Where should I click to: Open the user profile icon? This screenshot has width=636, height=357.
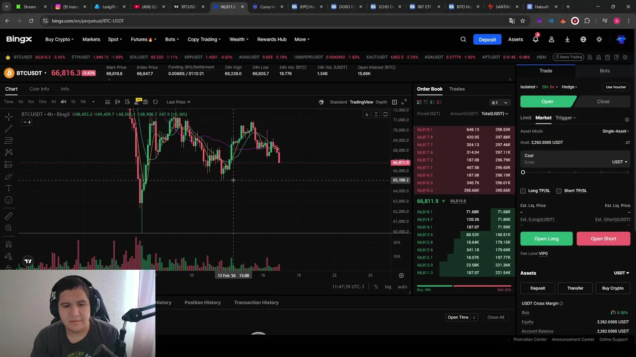pos(551,40)
